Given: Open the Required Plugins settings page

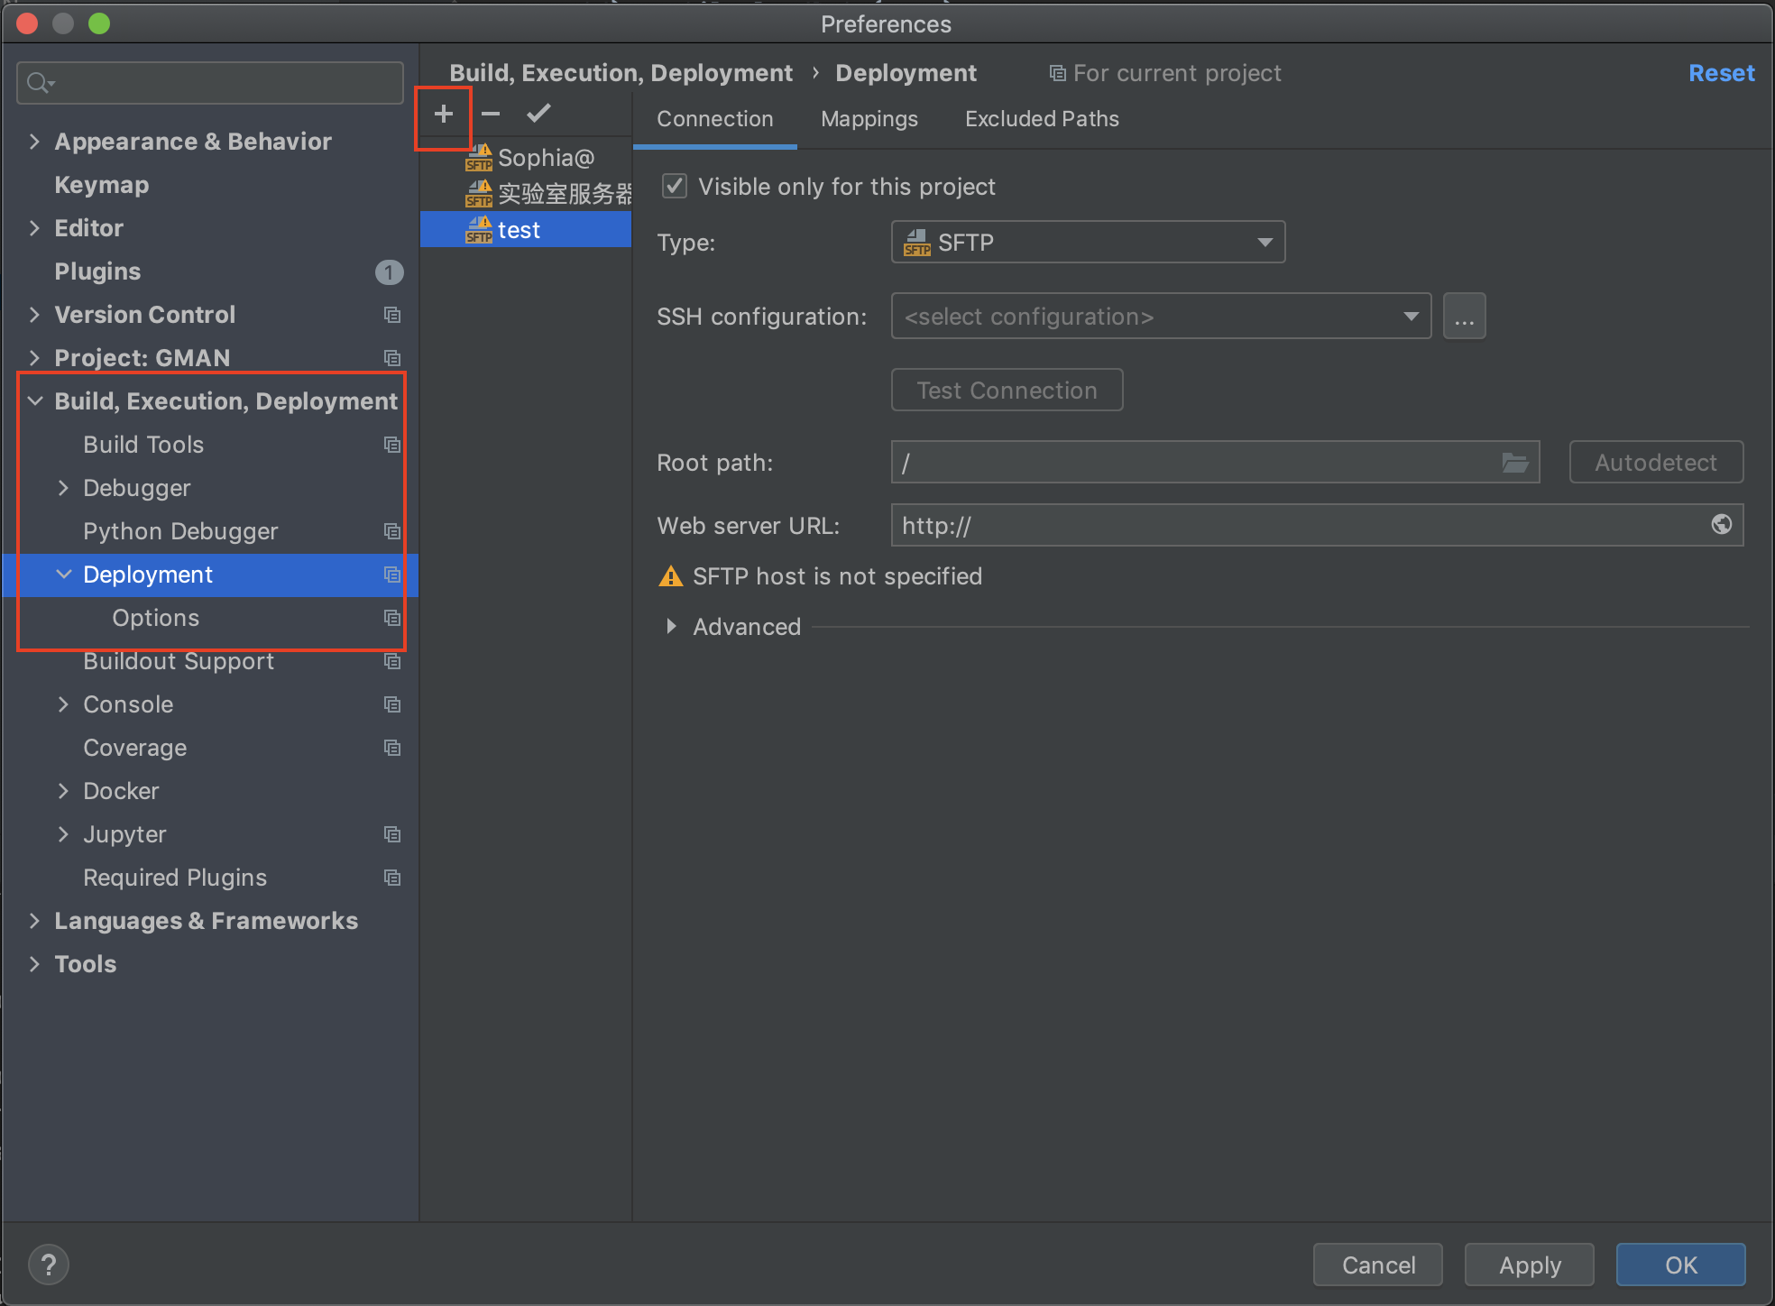Looking at the screenshot, I should click(x=175, y=878).
